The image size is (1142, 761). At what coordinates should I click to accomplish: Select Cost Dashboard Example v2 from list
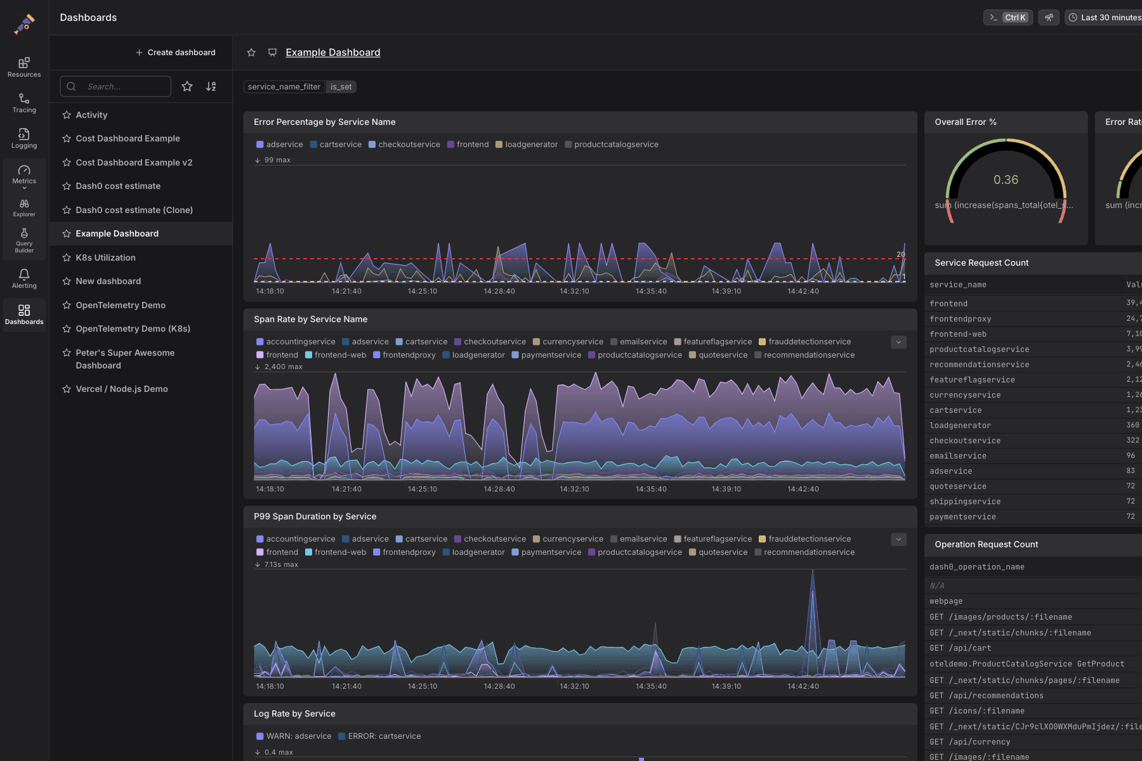(x=134, y=162)
